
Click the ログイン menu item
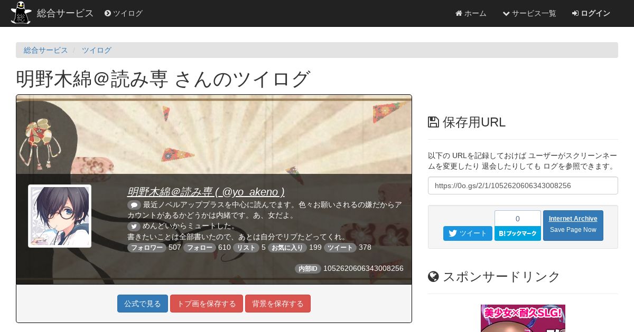591,13
